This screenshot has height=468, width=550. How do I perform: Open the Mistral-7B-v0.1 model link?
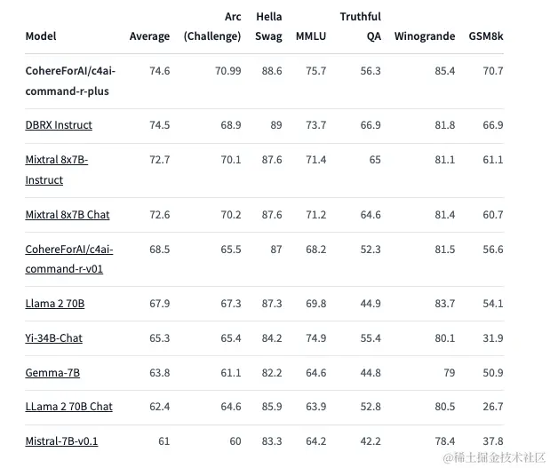61,441
